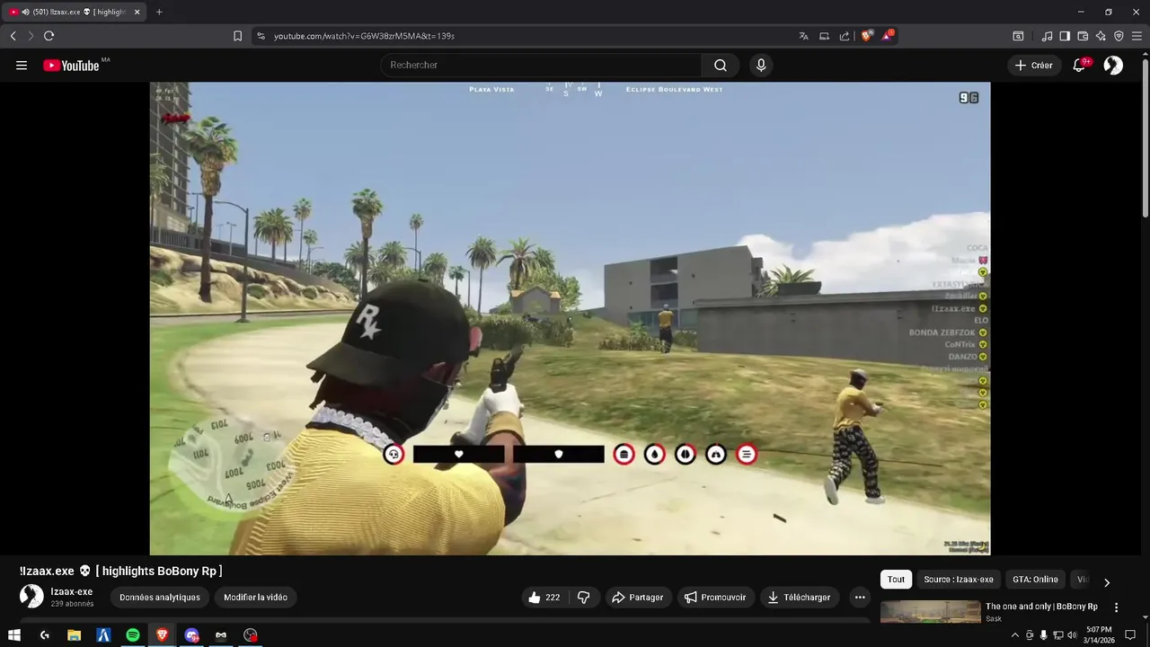Expand hidden system tray icons
Viewport: 1150px width, 647px height.
click(1015, 635)
